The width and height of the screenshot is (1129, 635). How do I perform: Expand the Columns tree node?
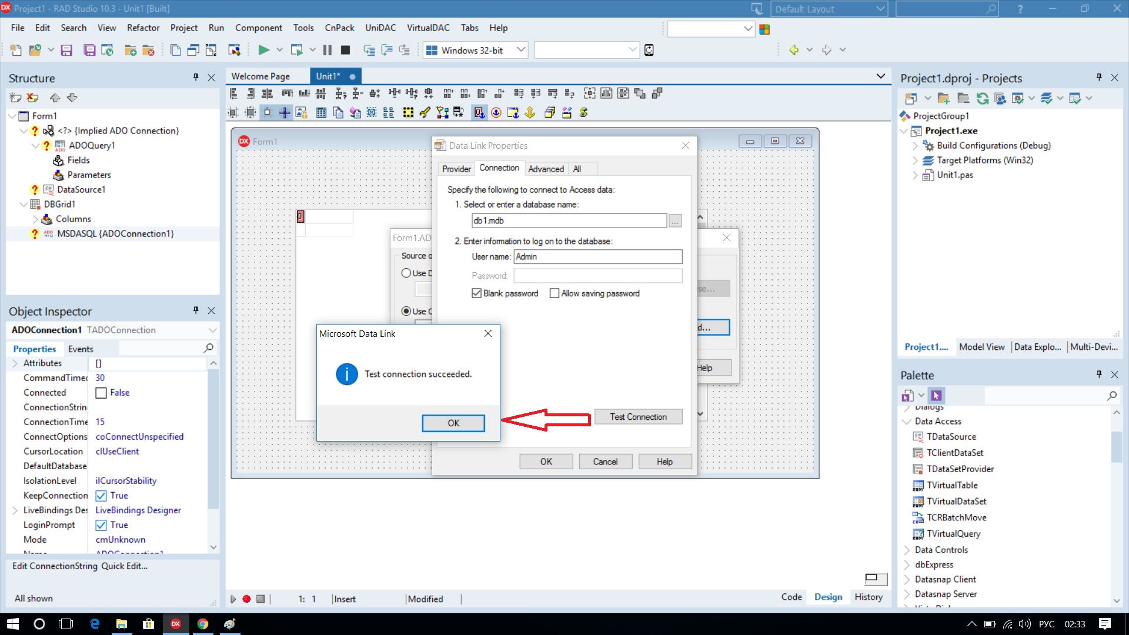(36, 219)
